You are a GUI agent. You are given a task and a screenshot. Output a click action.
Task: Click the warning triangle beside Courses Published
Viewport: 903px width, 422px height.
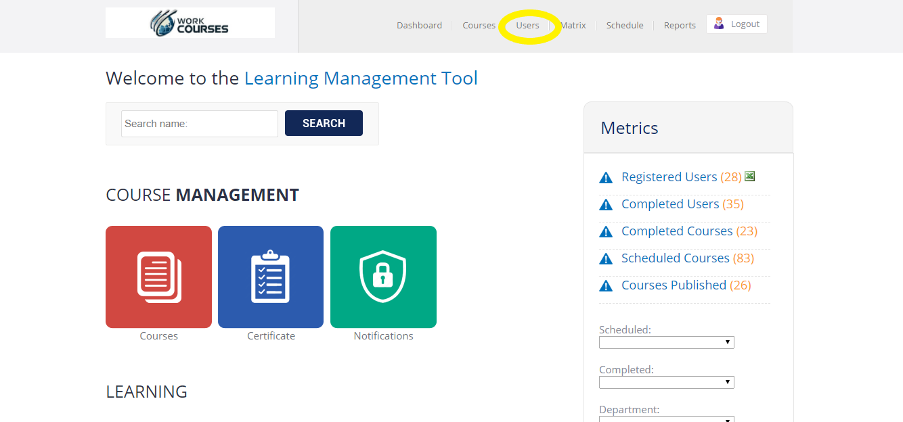606,286
